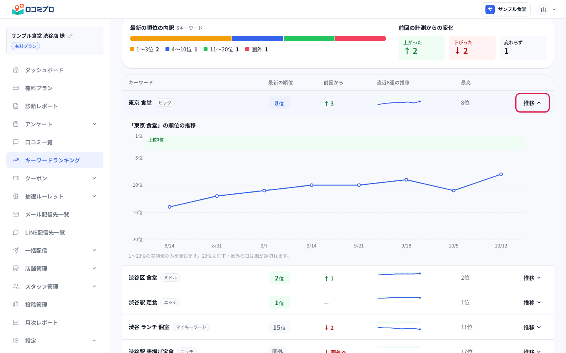This screenshot has height=353, width=566.
Task: Open 口コミ一覧 from the sidebar
Action: pyautogui.click(x=55, y=142)
